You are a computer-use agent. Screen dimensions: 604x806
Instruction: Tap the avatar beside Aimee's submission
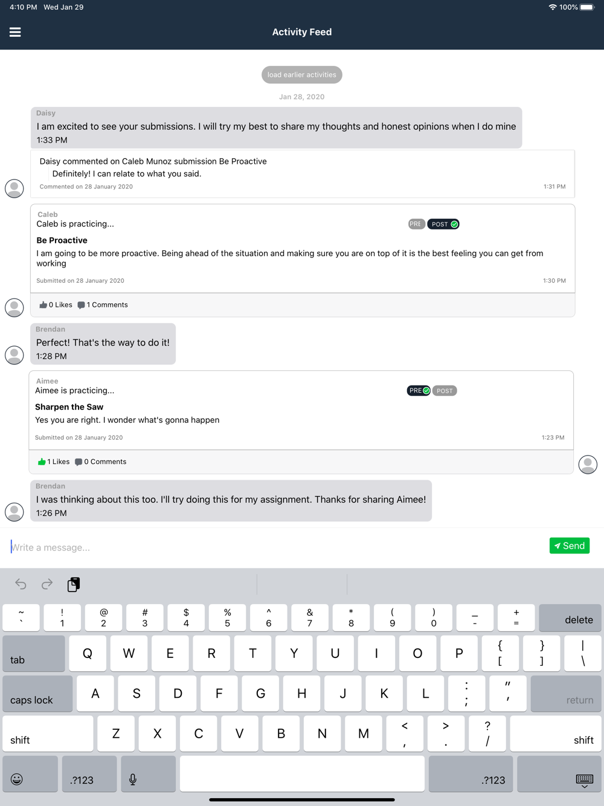(x=588, y=464)
